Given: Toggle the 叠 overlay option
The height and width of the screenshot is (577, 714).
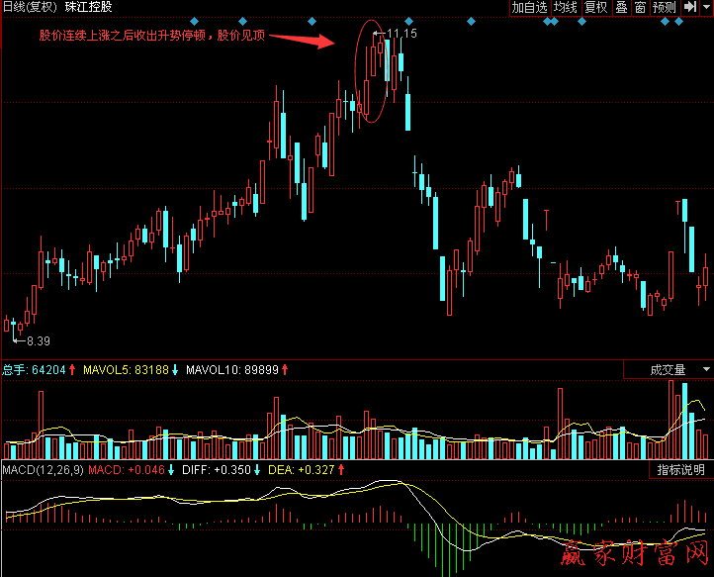Looking at the screenshot, I should pos(621,7).
